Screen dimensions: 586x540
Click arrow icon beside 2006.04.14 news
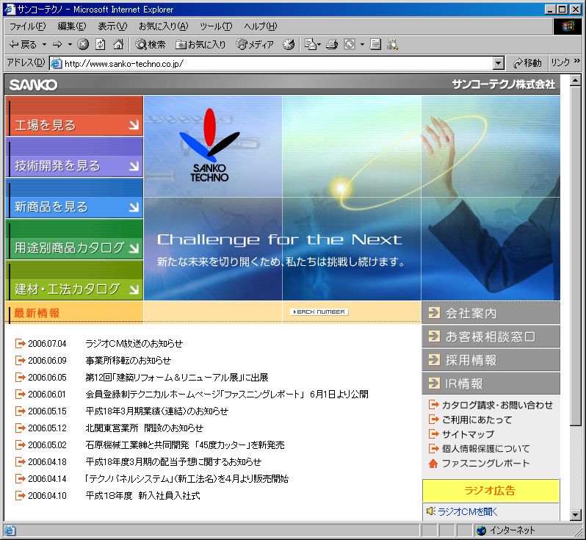point(20,479)
